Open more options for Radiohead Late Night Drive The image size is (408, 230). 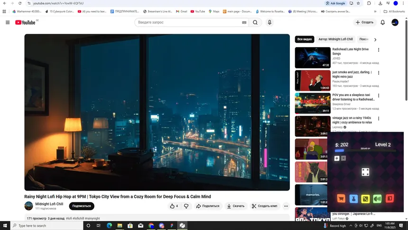pyautogui.click(x=379, y=50)
